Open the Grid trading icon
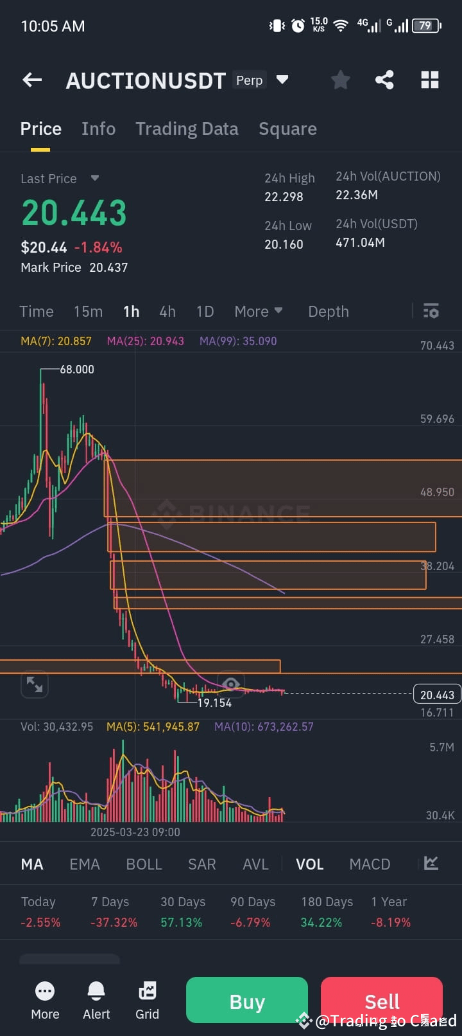 (147, 1001)
